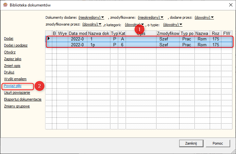Select document name cell '1p'
236x154 pixels.
click(99, 45)
